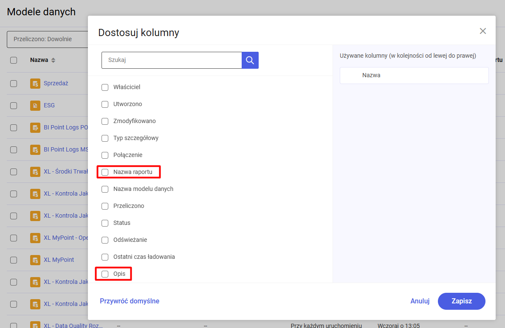
Task: Click the ESG model file icon
Action: point(35,106)
